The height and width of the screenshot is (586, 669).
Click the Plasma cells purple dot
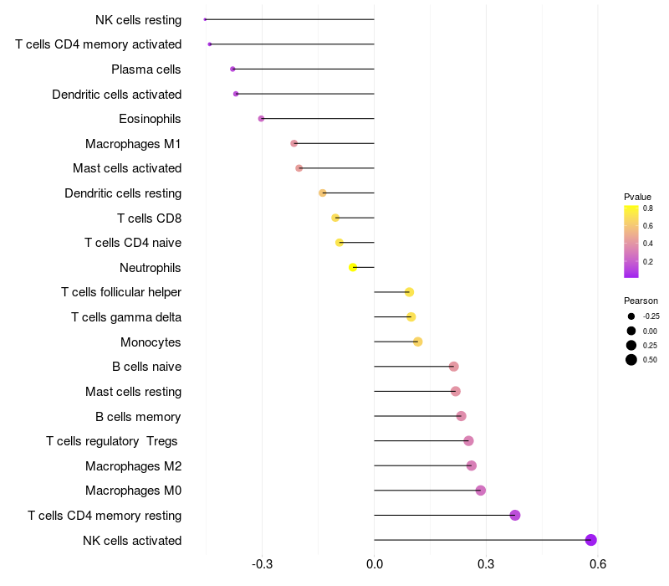(232, 69)
